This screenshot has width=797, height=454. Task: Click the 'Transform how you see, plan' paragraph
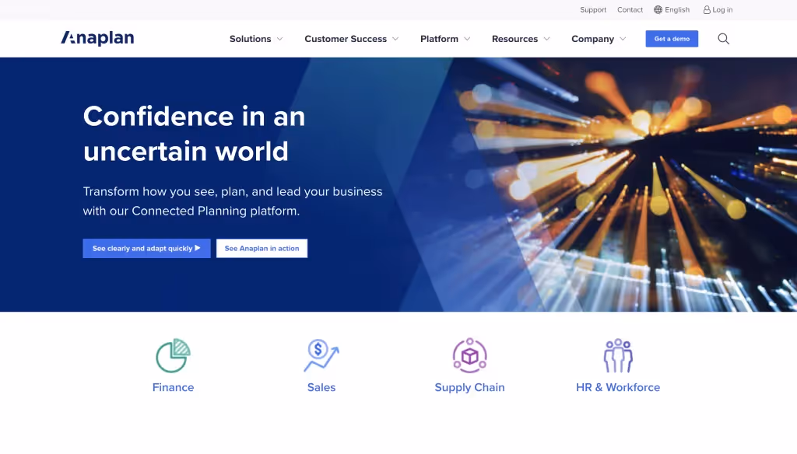233,201
